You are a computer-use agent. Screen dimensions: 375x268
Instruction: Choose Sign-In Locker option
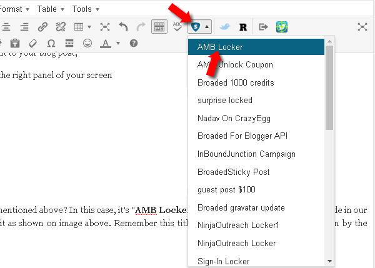click(x=223, y=261)
